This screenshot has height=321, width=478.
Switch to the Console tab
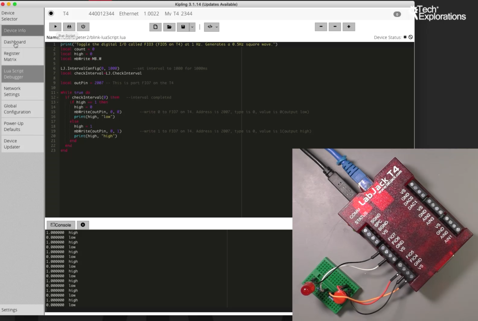[x=61, y=225]
